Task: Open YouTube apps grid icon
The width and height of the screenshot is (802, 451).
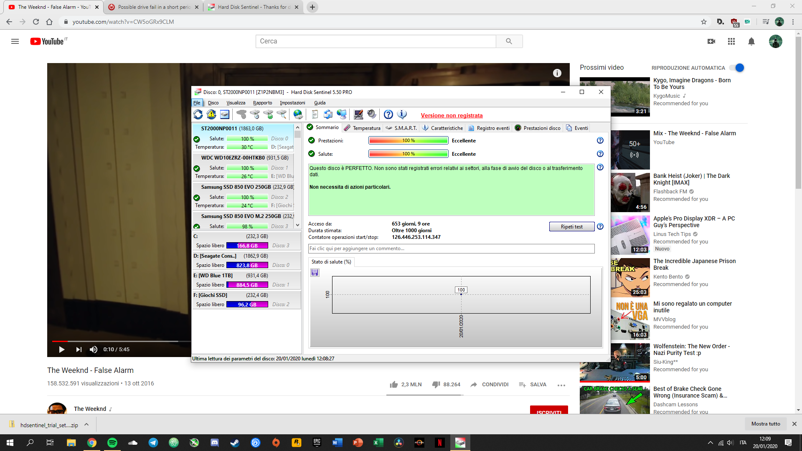Action: tap(731, 41)
